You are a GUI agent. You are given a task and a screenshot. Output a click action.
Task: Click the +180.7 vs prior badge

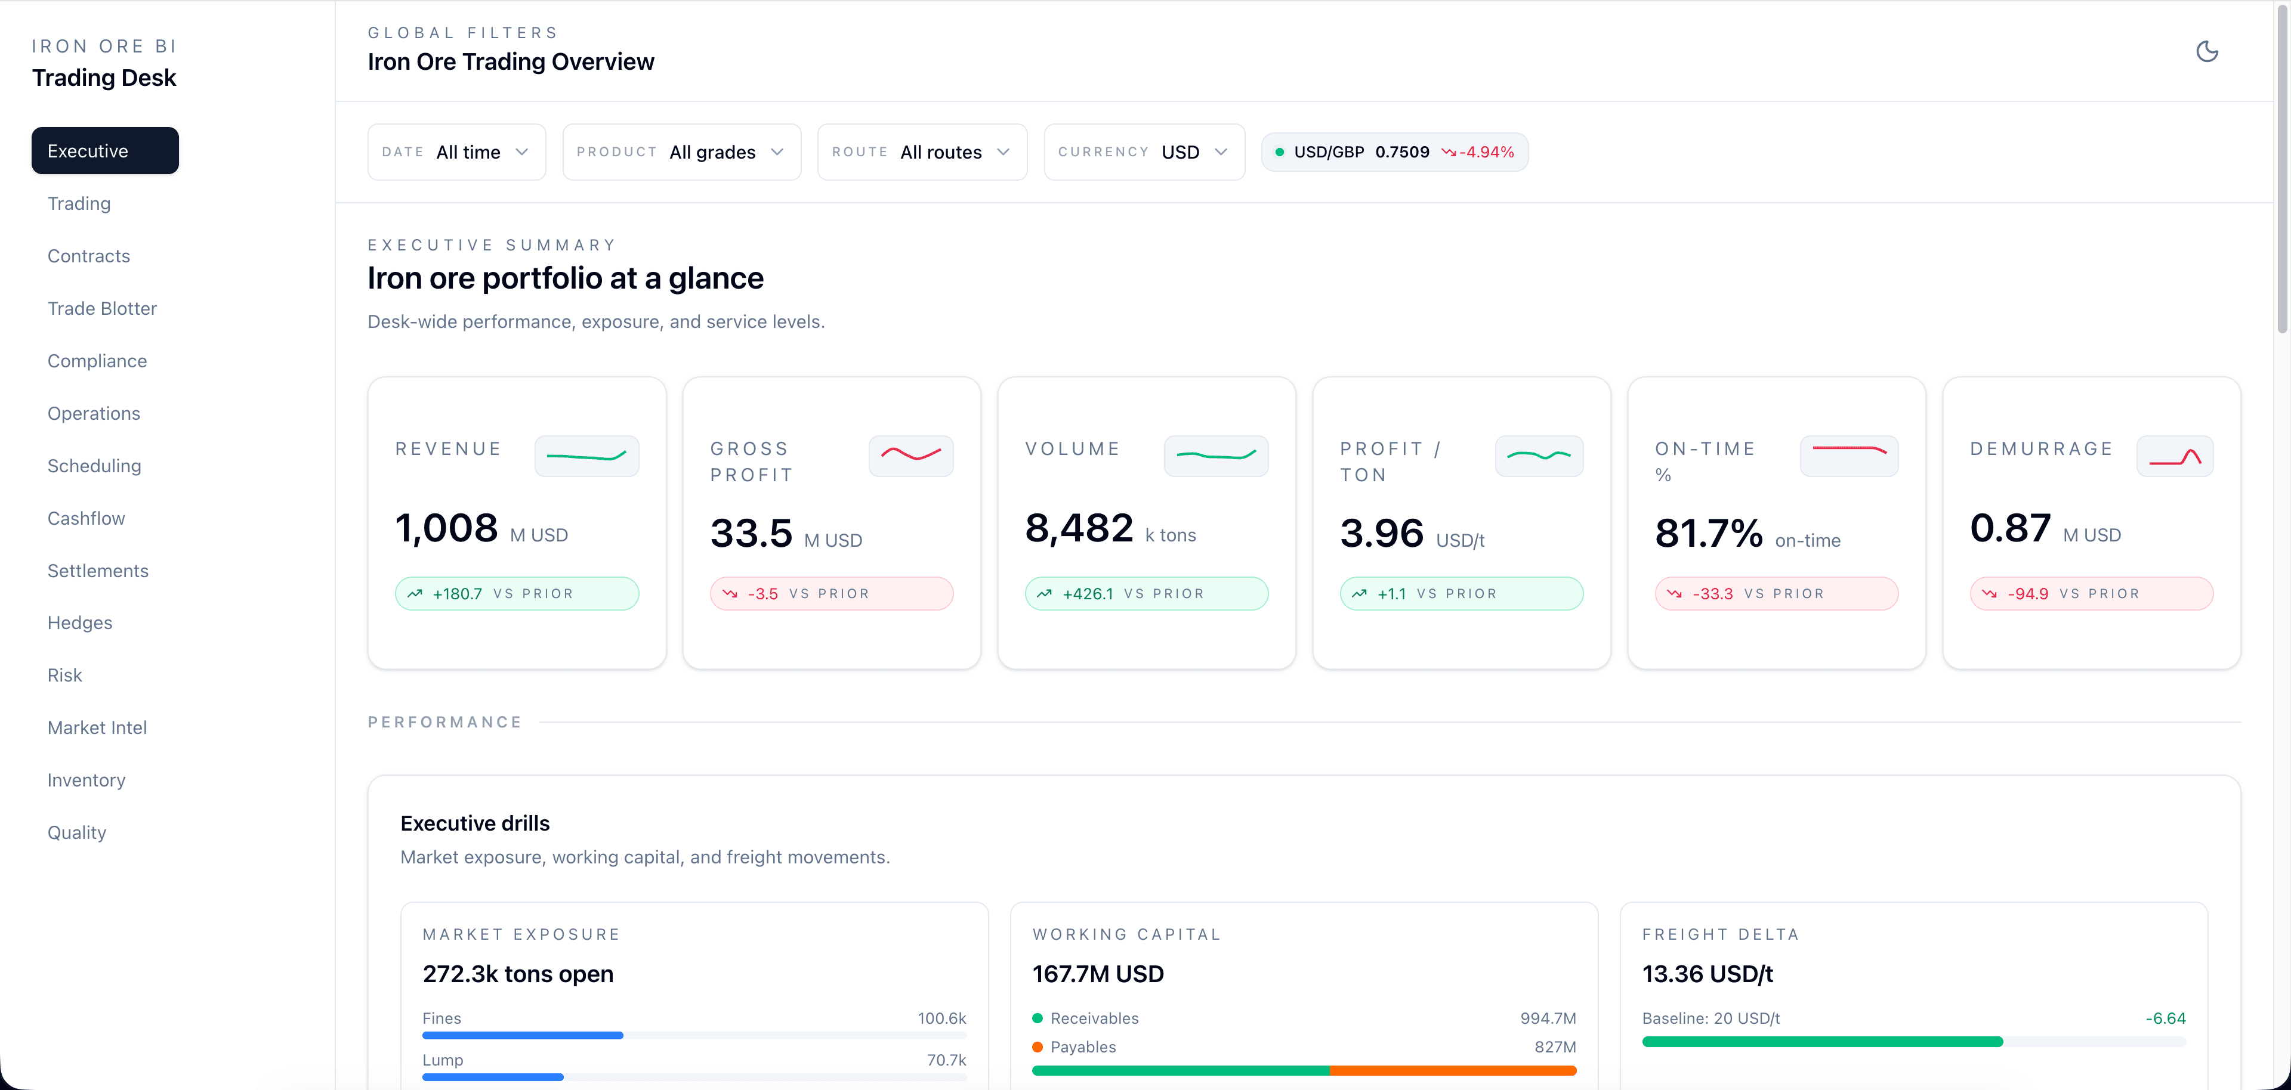tap(517, 594)
